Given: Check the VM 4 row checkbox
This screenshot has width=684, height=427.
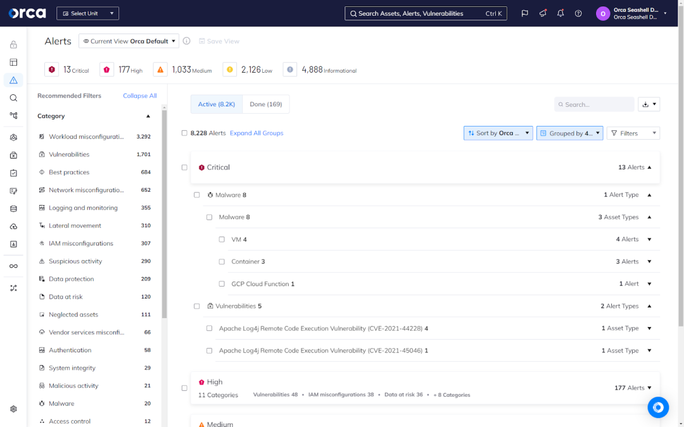Looking at the screenshot, I should coord(222,239).
